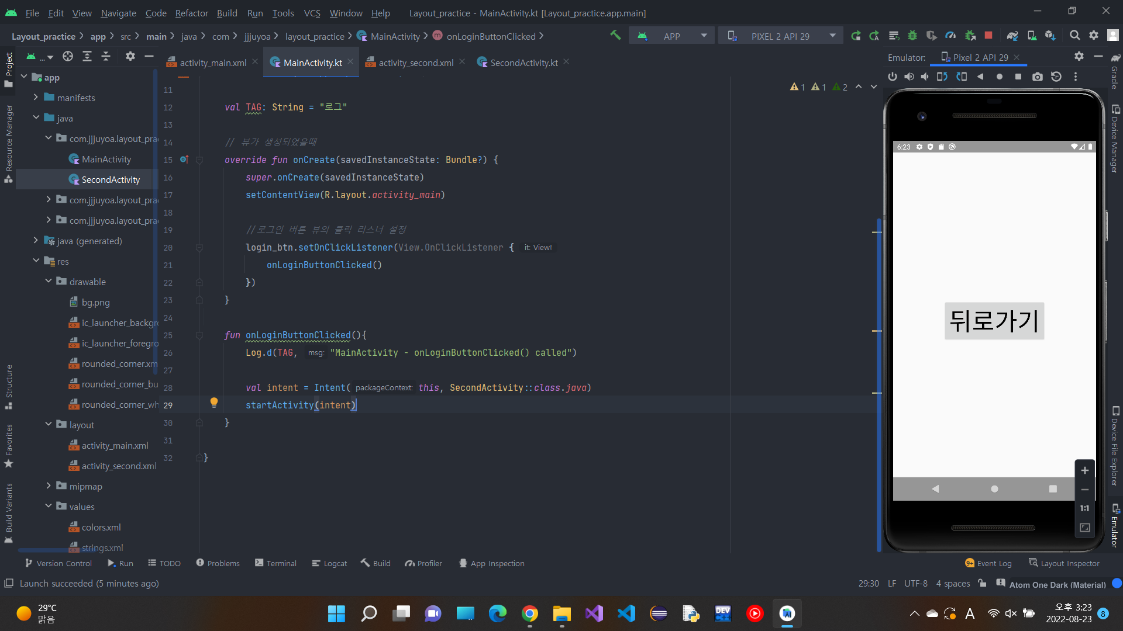Toggle the Structure tool window button
This screenshot has height=631, width=1123.
(x=9, y=386)
